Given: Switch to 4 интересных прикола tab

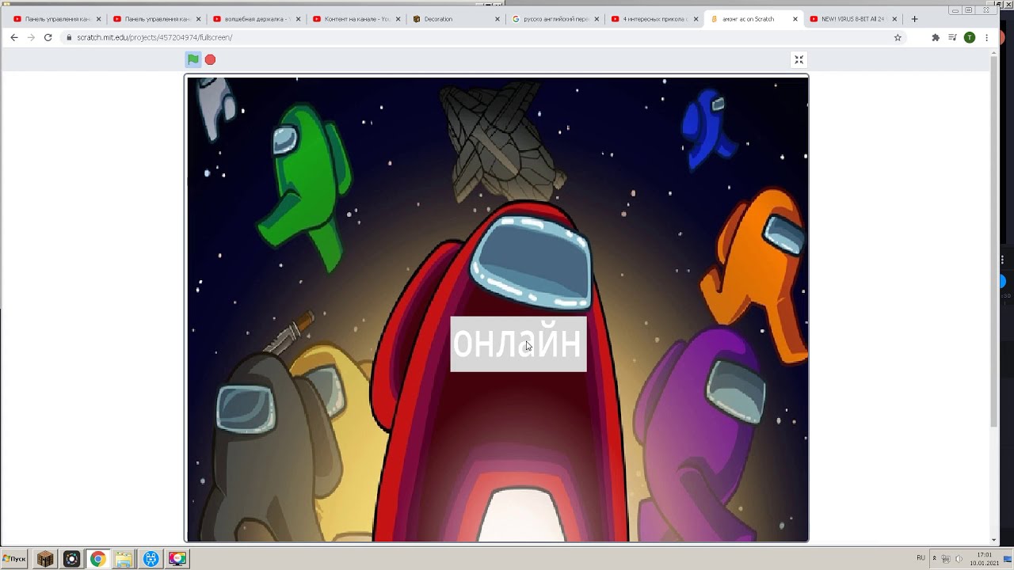Looking at the screenshot, I should pyautogui.click(x=654, y=19).
